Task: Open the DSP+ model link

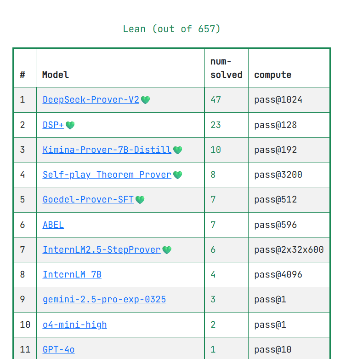Action: coord(53,125)
